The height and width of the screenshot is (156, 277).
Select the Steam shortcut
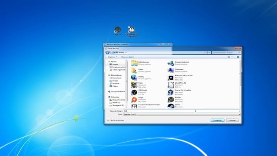175,106
